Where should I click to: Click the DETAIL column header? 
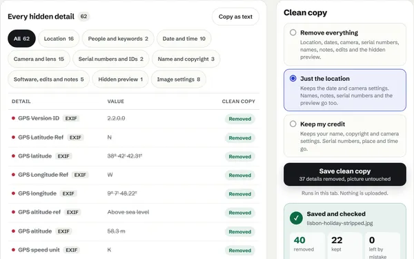[21, 102]
